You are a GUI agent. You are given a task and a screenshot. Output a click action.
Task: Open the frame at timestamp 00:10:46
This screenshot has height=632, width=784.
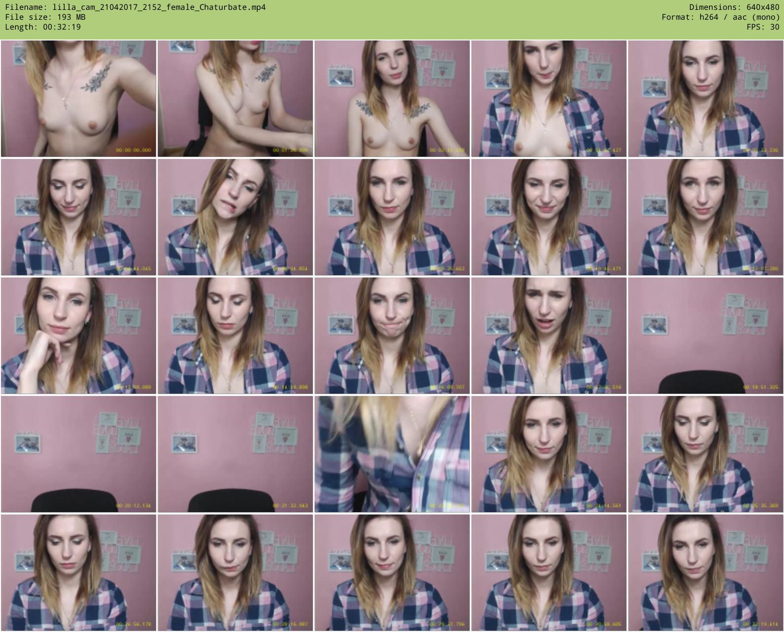(x=549, y=217)
